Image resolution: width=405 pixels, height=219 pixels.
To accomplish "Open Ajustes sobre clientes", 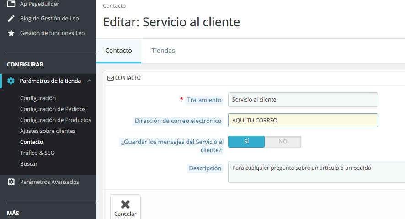I will pyautogui.click(x=48, y=131).
